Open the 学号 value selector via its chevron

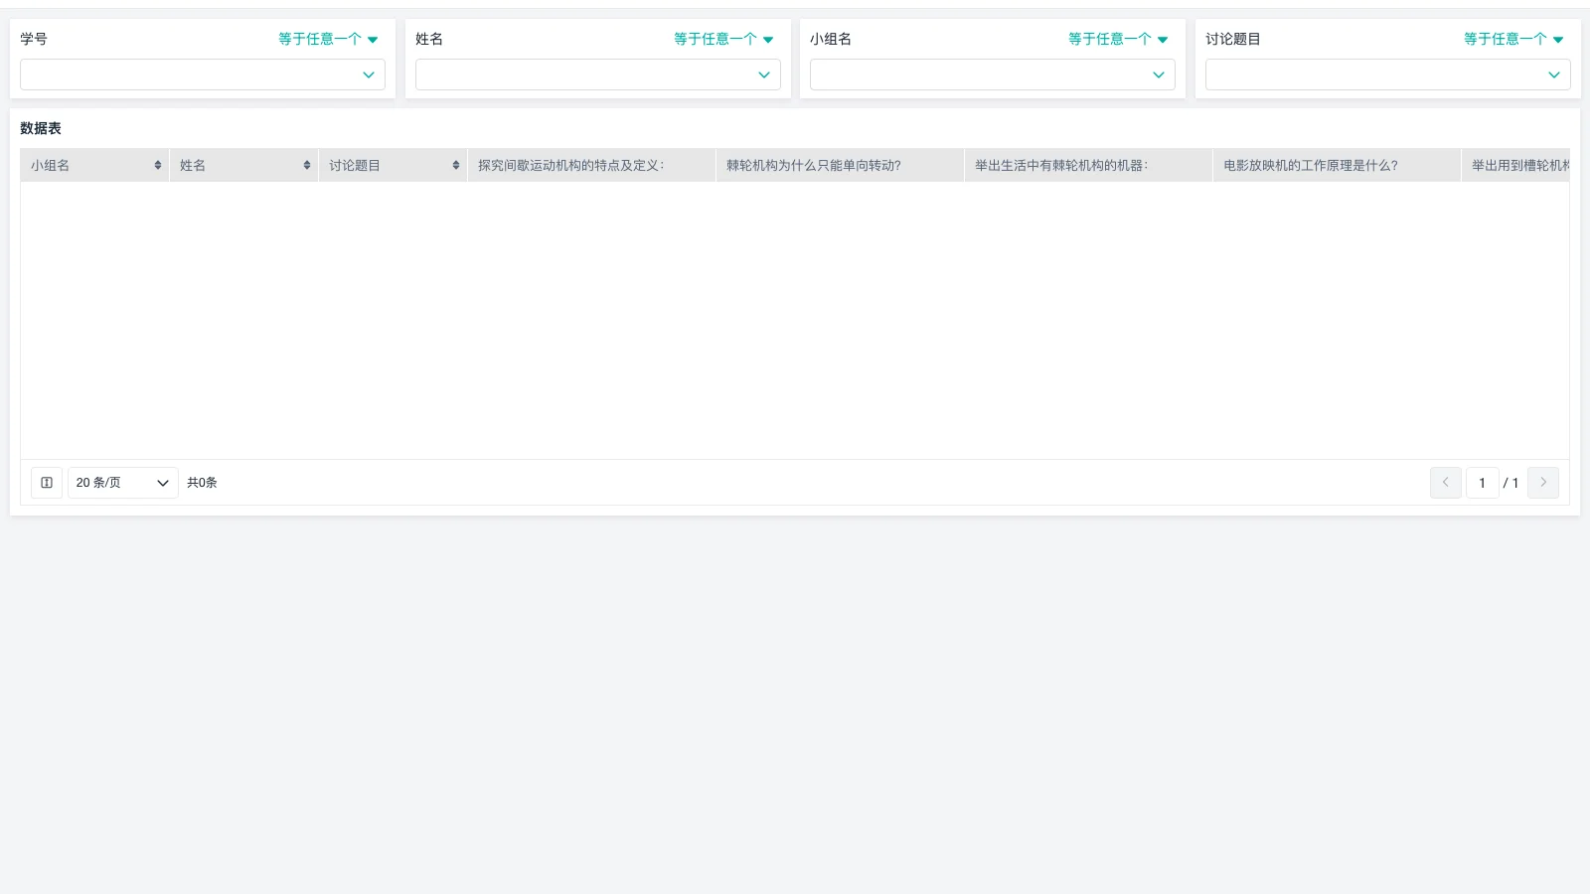point(369,74)
